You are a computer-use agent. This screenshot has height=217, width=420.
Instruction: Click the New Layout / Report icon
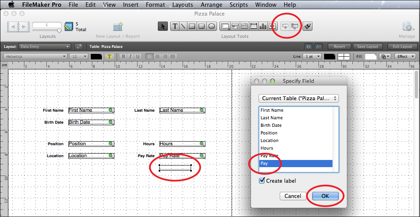click(x=118, y=27)
